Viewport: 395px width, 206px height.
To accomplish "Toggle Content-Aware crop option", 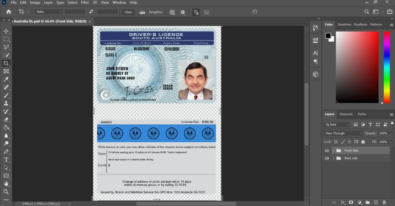I will click(207, 12).
